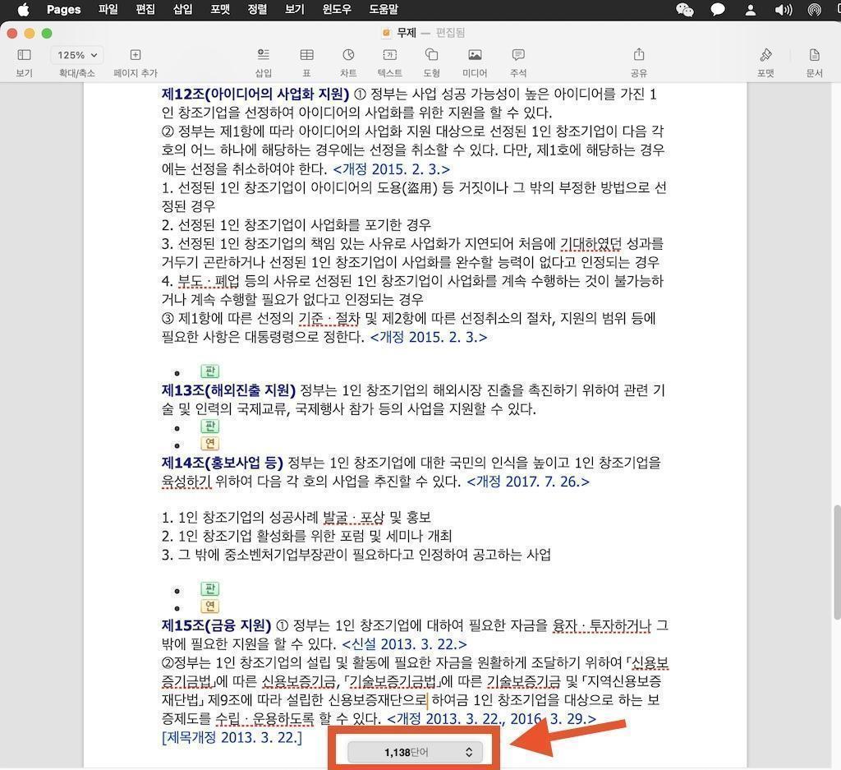This screenshot has width=841, height=770.
Task: Click the document title 무제
Action: coord(407,33)
